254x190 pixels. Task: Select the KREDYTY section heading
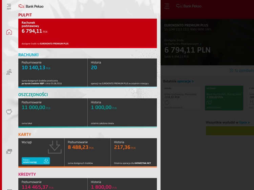coord(27,174)
